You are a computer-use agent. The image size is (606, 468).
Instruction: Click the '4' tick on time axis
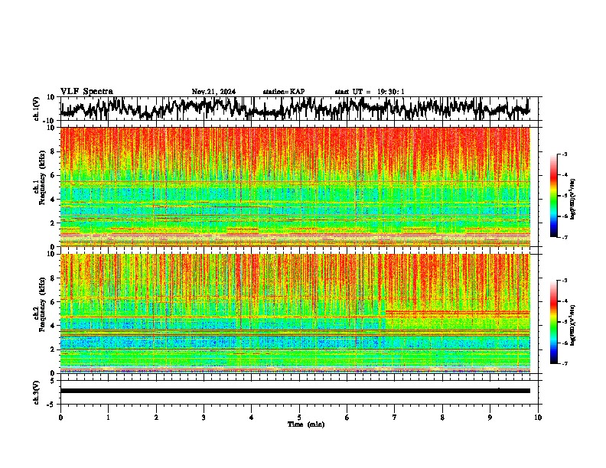coord(252,418)
